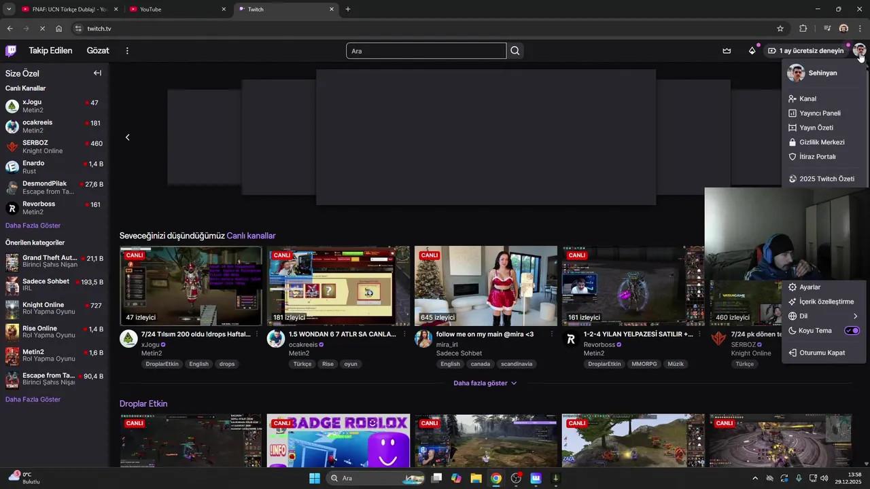Open the BADGE ROBLOX stream thumbnail

tap(338, 441)
